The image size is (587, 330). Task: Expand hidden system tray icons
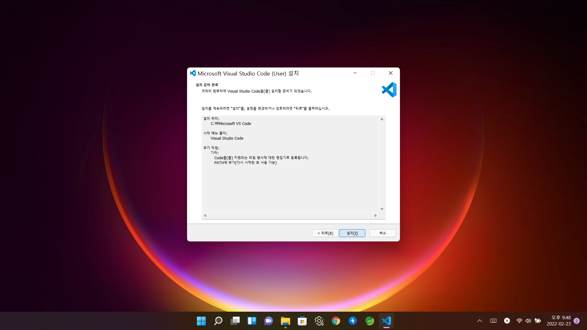tap(479, 321)
